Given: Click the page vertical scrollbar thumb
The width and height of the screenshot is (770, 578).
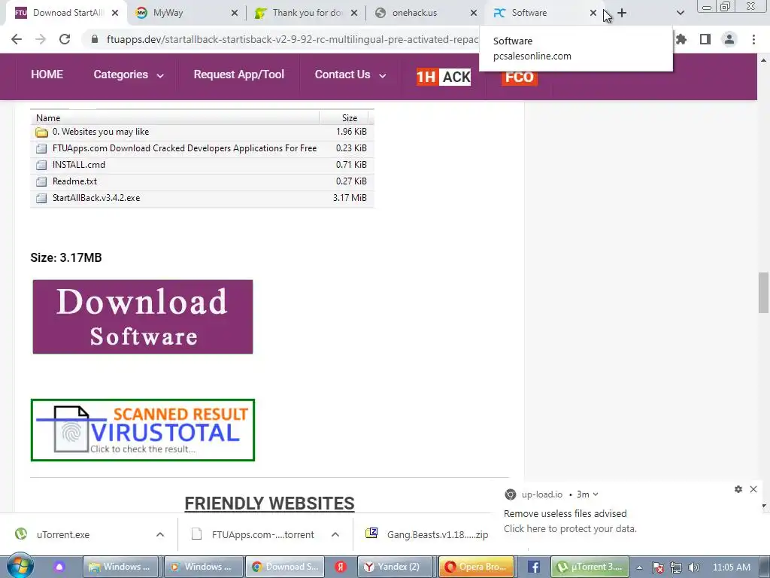Looking at the screenshot, I should pos(764,292).
